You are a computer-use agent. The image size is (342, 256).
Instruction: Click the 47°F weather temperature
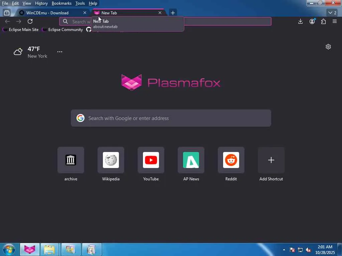pos(34,49)
